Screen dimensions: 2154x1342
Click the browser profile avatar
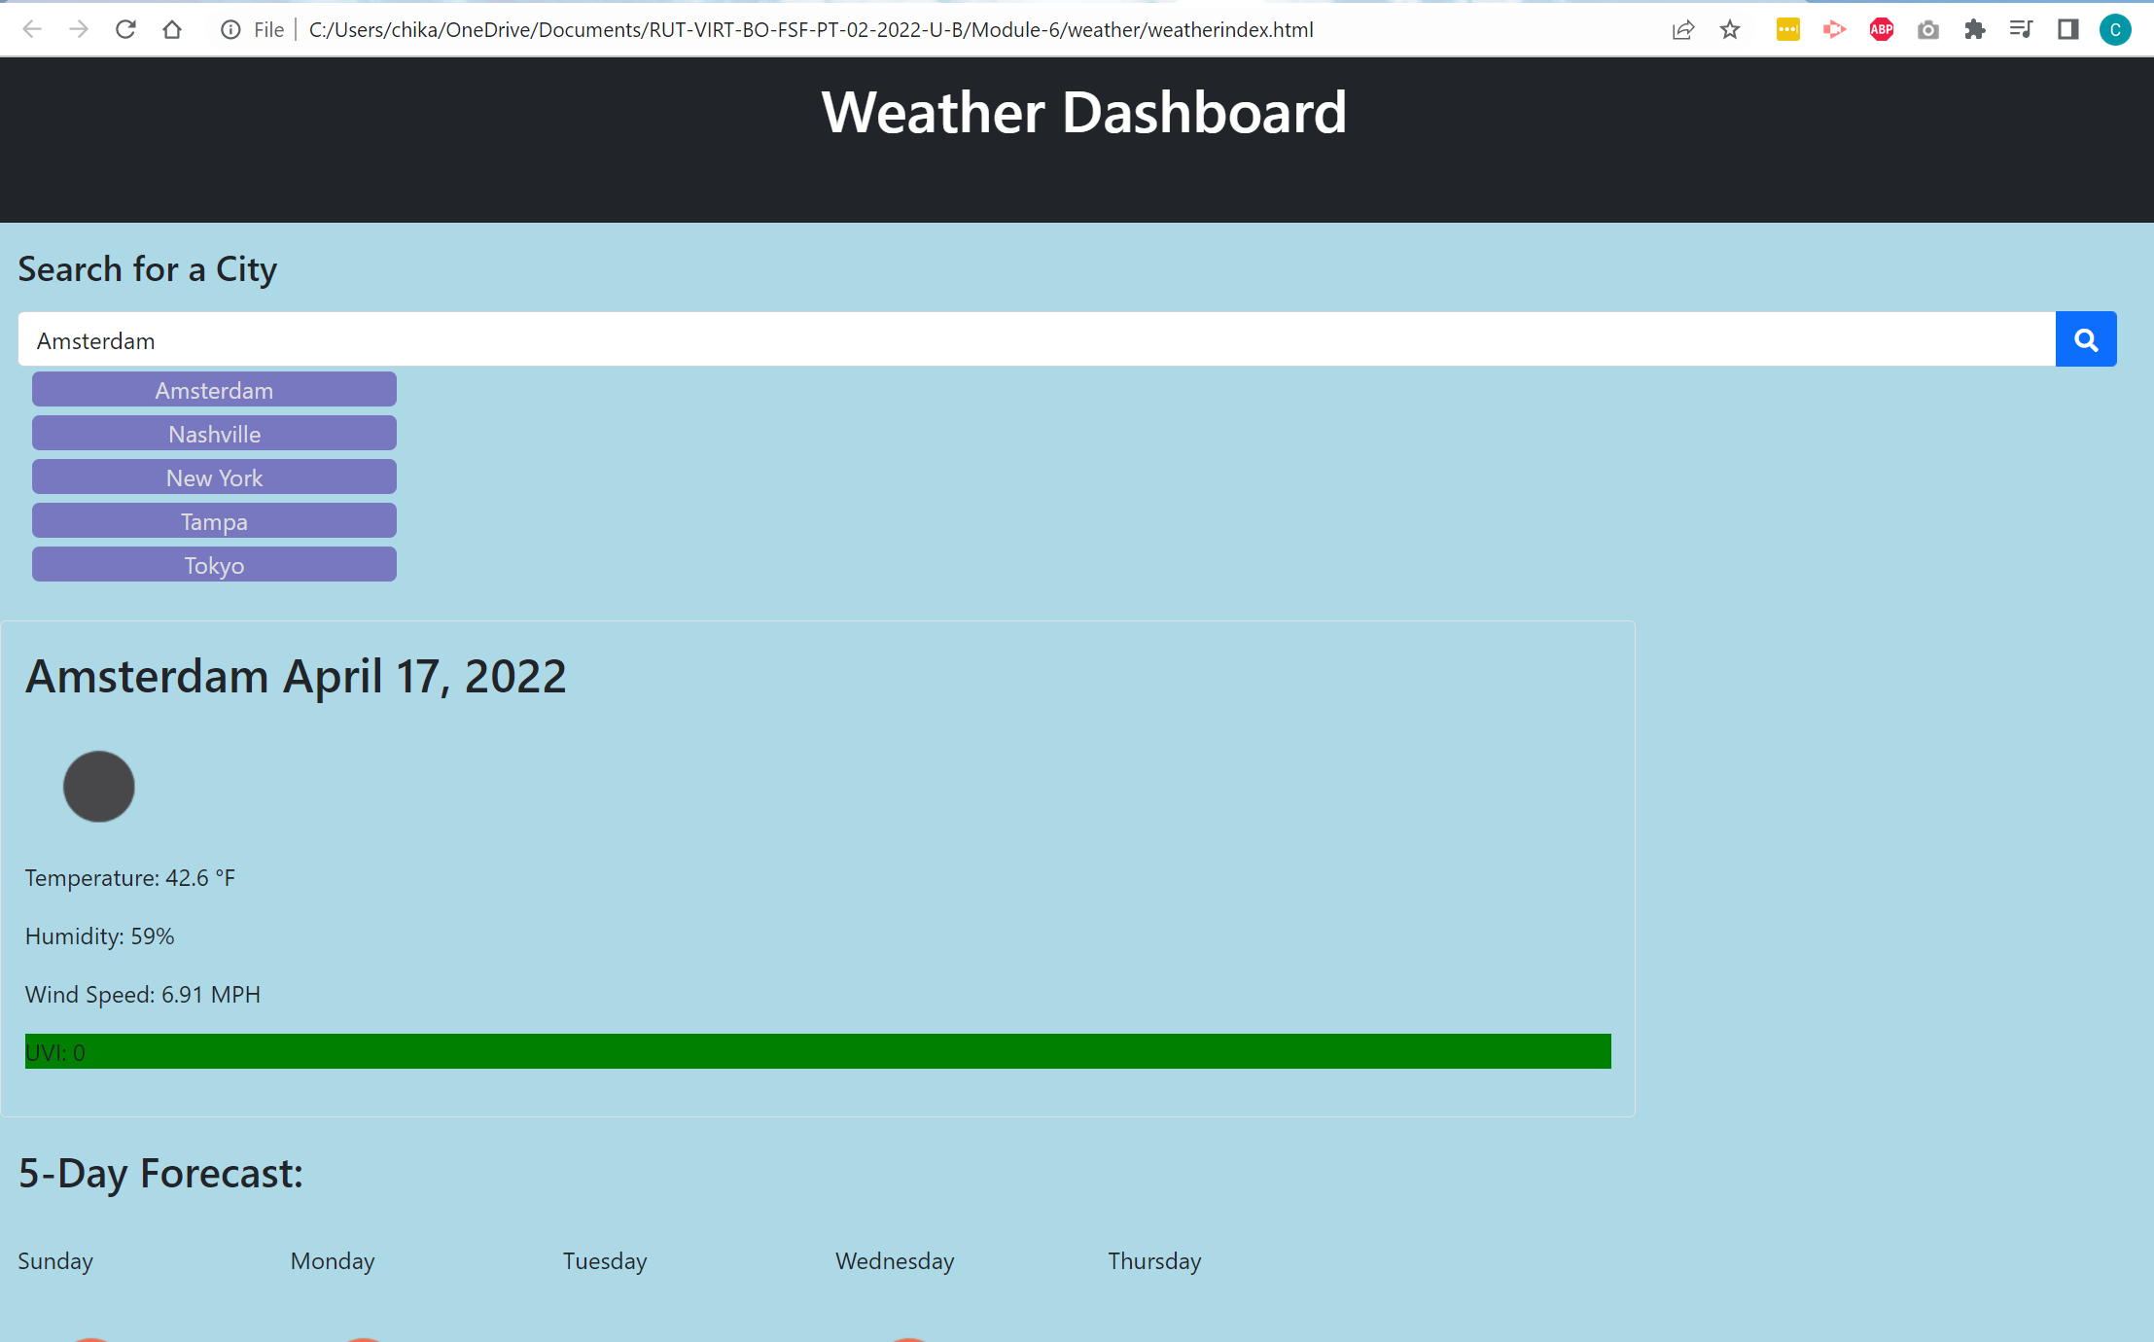2116,29
